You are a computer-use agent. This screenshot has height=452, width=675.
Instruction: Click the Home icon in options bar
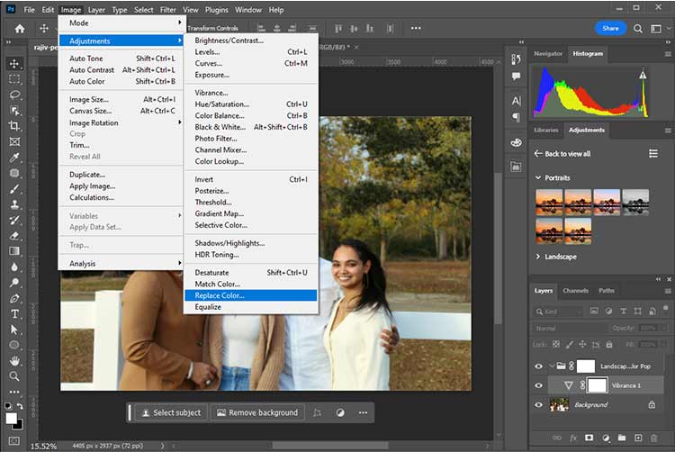20,29
